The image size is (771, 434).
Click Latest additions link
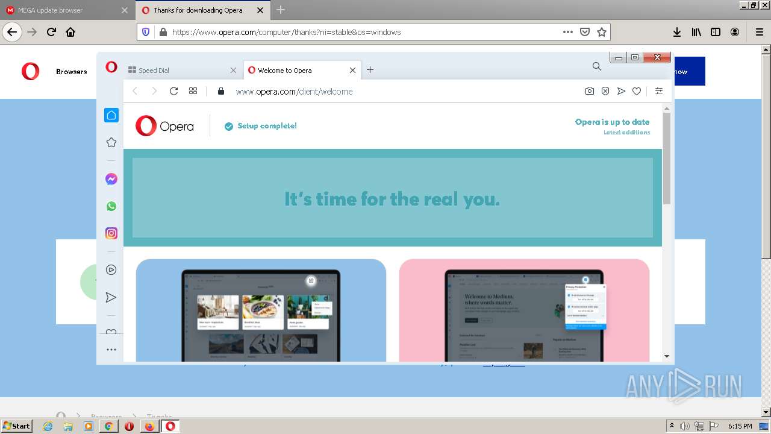(626, 133)
